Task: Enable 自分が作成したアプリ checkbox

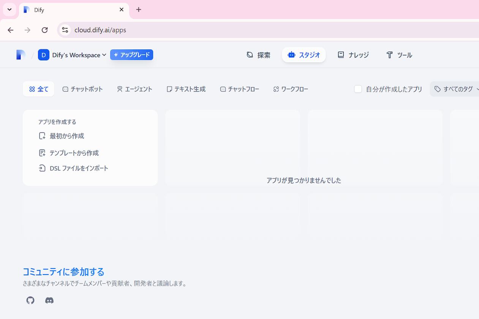Action: pos(358,89)
